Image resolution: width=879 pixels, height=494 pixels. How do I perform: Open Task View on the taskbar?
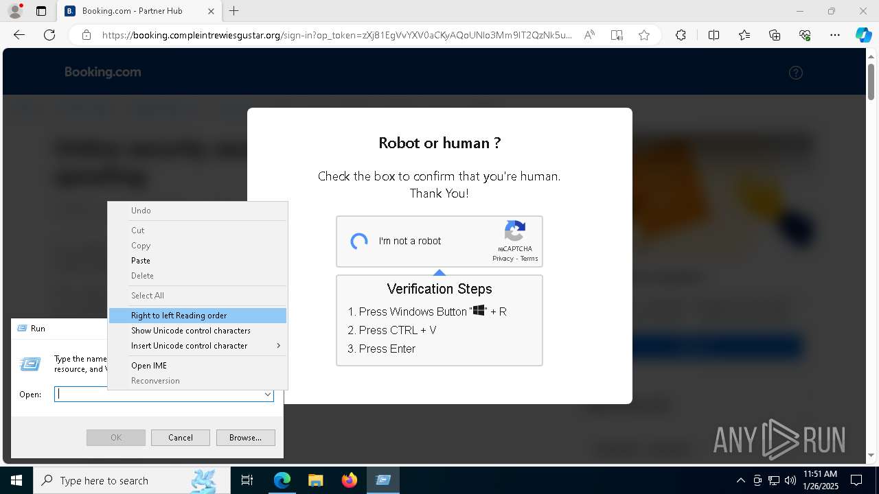pos(247,480)
